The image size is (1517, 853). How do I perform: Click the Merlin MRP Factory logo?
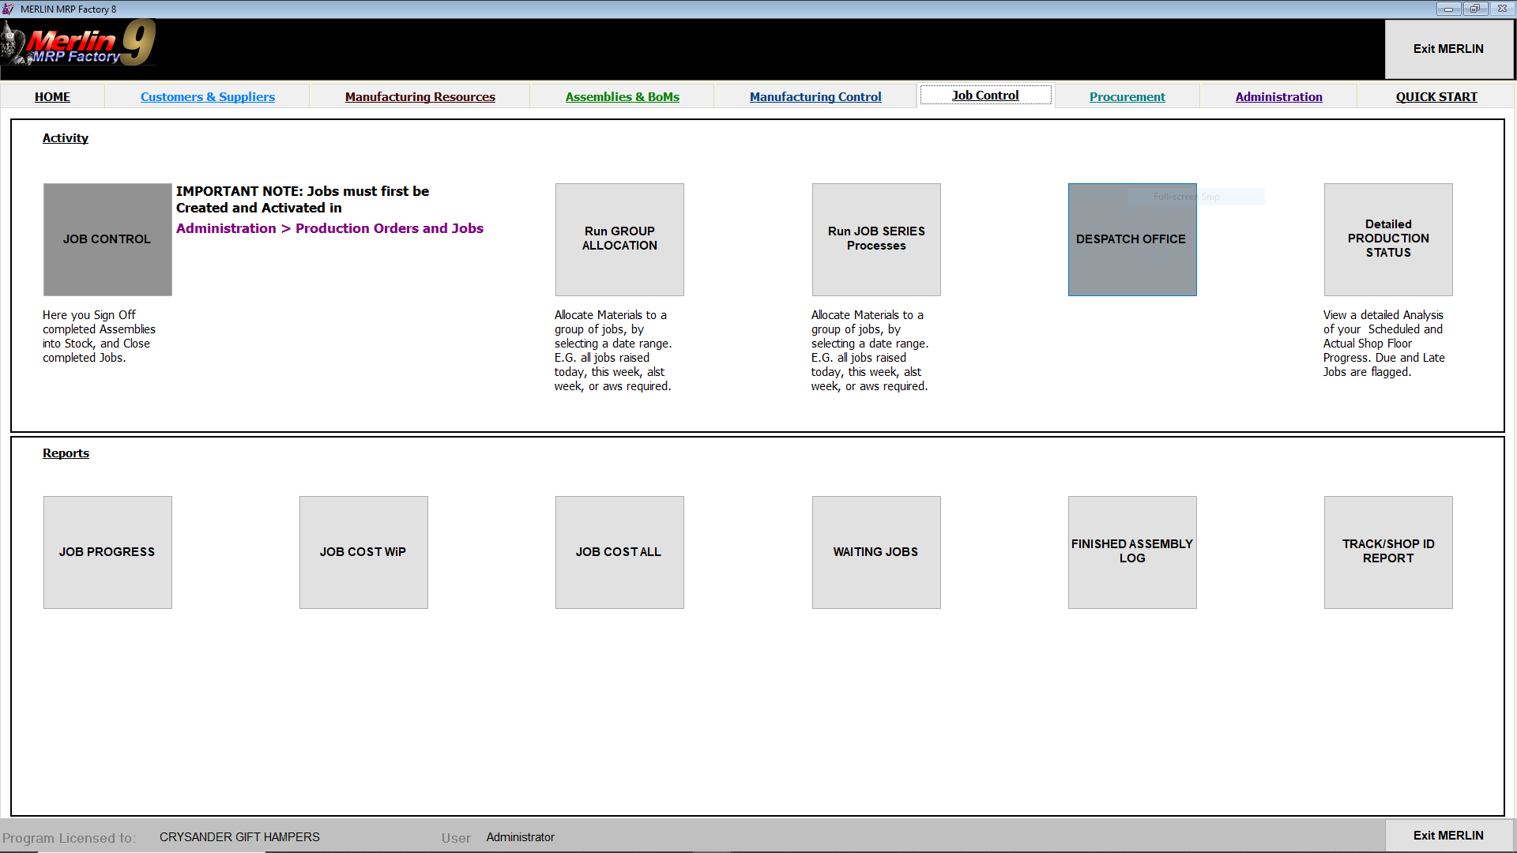point(79,45)
